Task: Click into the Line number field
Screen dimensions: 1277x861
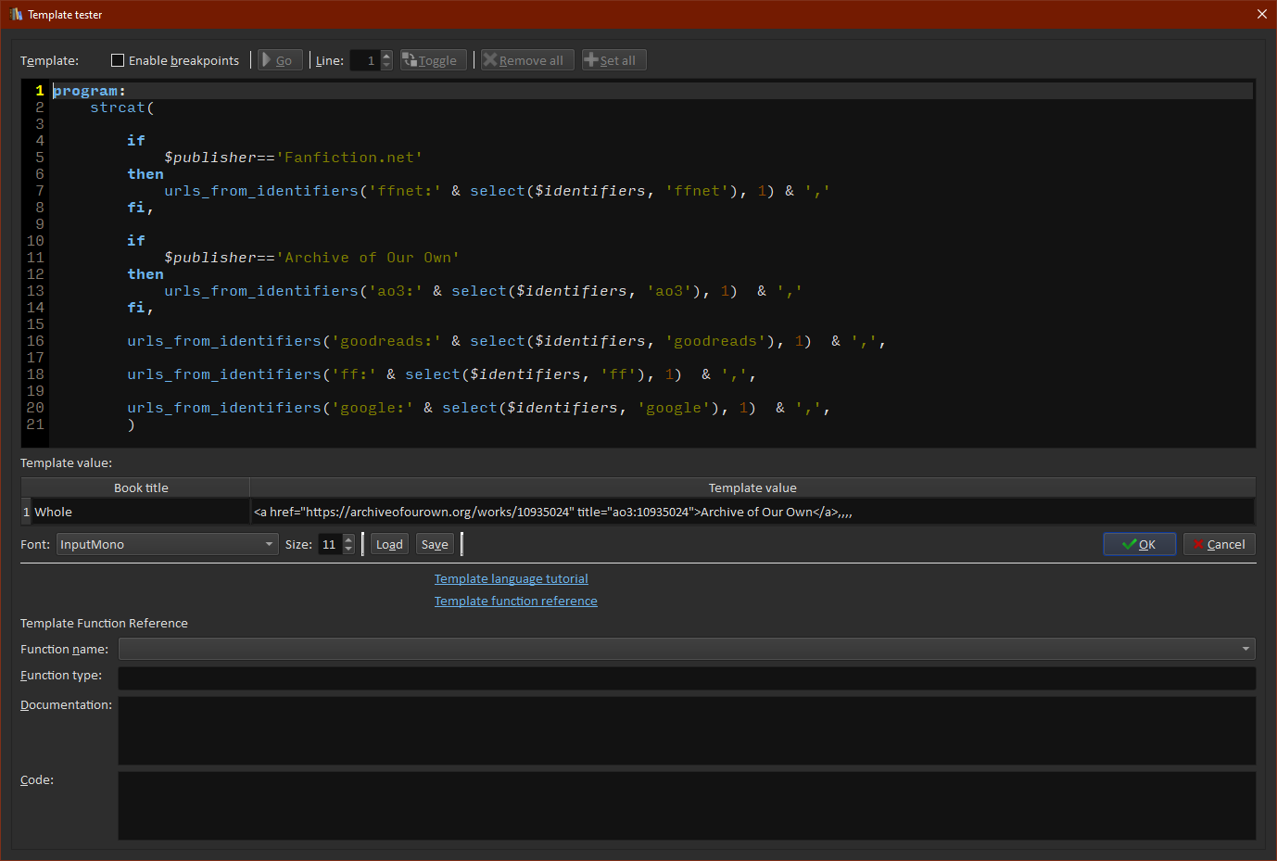Action: pyautogui.click(x=364, y=60)
